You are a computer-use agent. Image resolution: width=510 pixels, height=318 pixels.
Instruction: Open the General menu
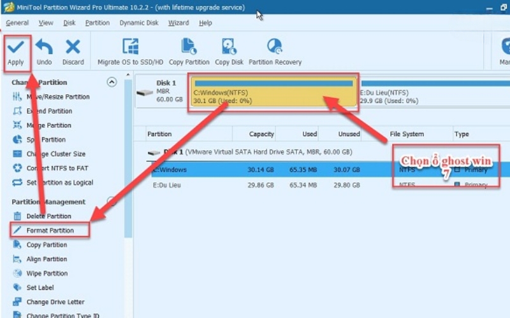point(17,23)
